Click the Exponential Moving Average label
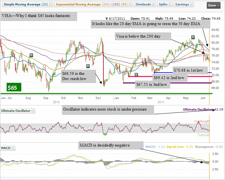 pos(78,4)
